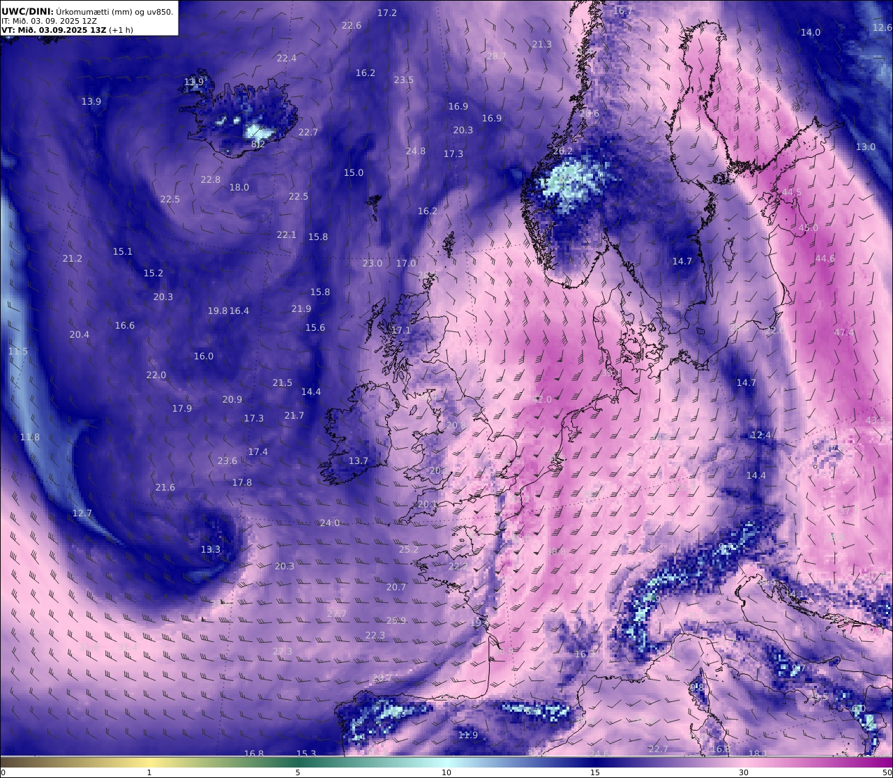The width and height of the screenshot is (893, 778).
Task: Click the 15.0 value label
Action: pos(354,172)
